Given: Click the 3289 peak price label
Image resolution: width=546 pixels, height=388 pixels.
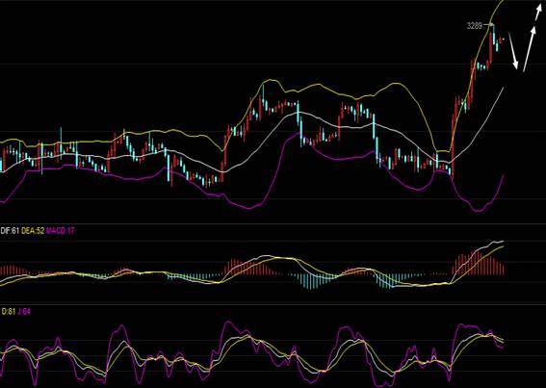Looking at the screenshot, I should click(x=475, y=26).
